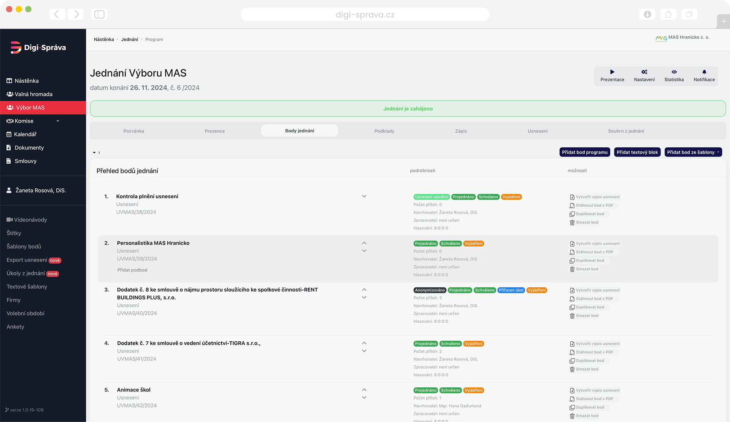730x422 pixels.
Task: Click the Přidat podbod link
Action: tap(132, 270)
